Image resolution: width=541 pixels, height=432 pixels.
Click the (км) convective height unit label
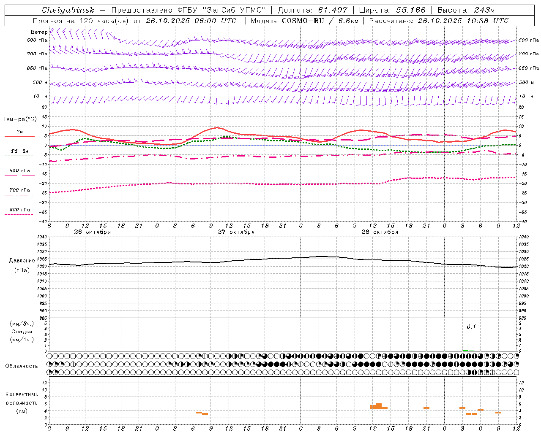(22, 411)
